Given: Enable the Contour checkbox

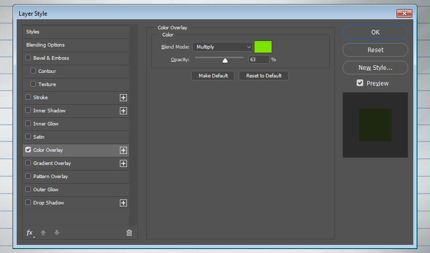Looking at the screenshot, I should click(x=33, y=71).
